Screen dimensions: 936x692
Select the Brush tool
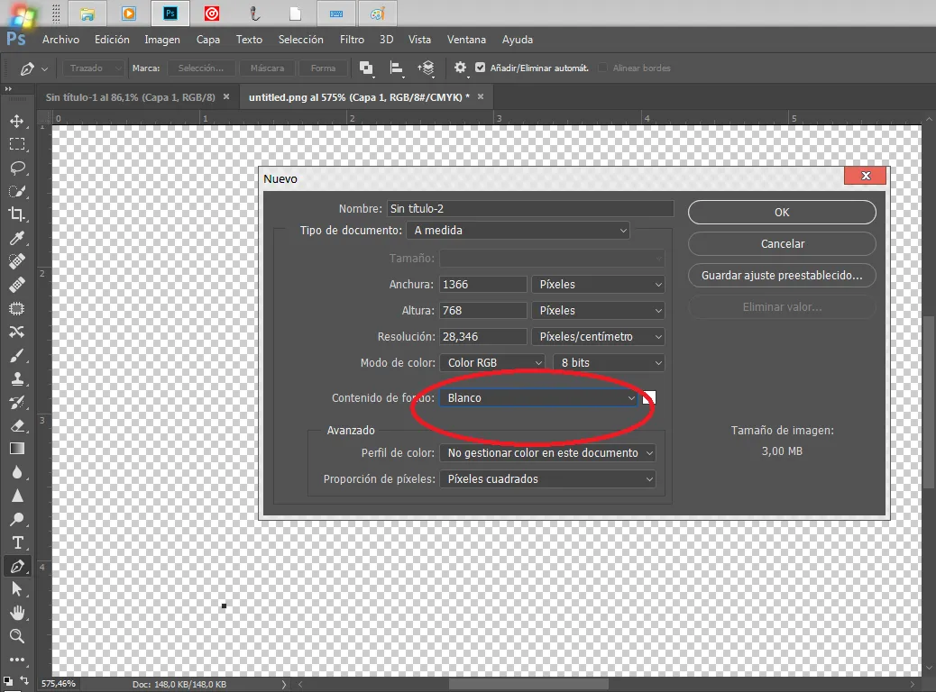17,356
